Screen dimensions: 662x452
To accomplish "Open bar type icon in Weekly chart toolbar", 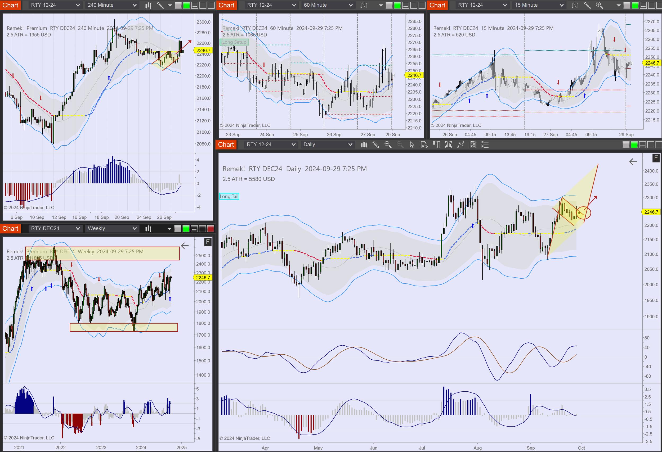I will 148,229.
